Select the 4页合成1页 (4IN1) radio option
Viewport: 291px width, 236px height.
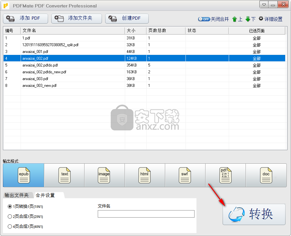tap(10, 226)
